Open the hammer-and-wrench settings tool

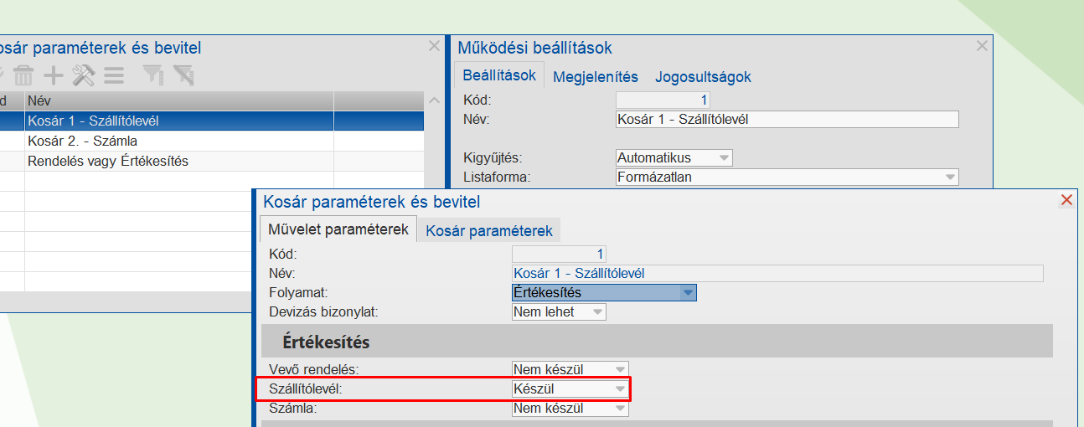click(84, 76)
